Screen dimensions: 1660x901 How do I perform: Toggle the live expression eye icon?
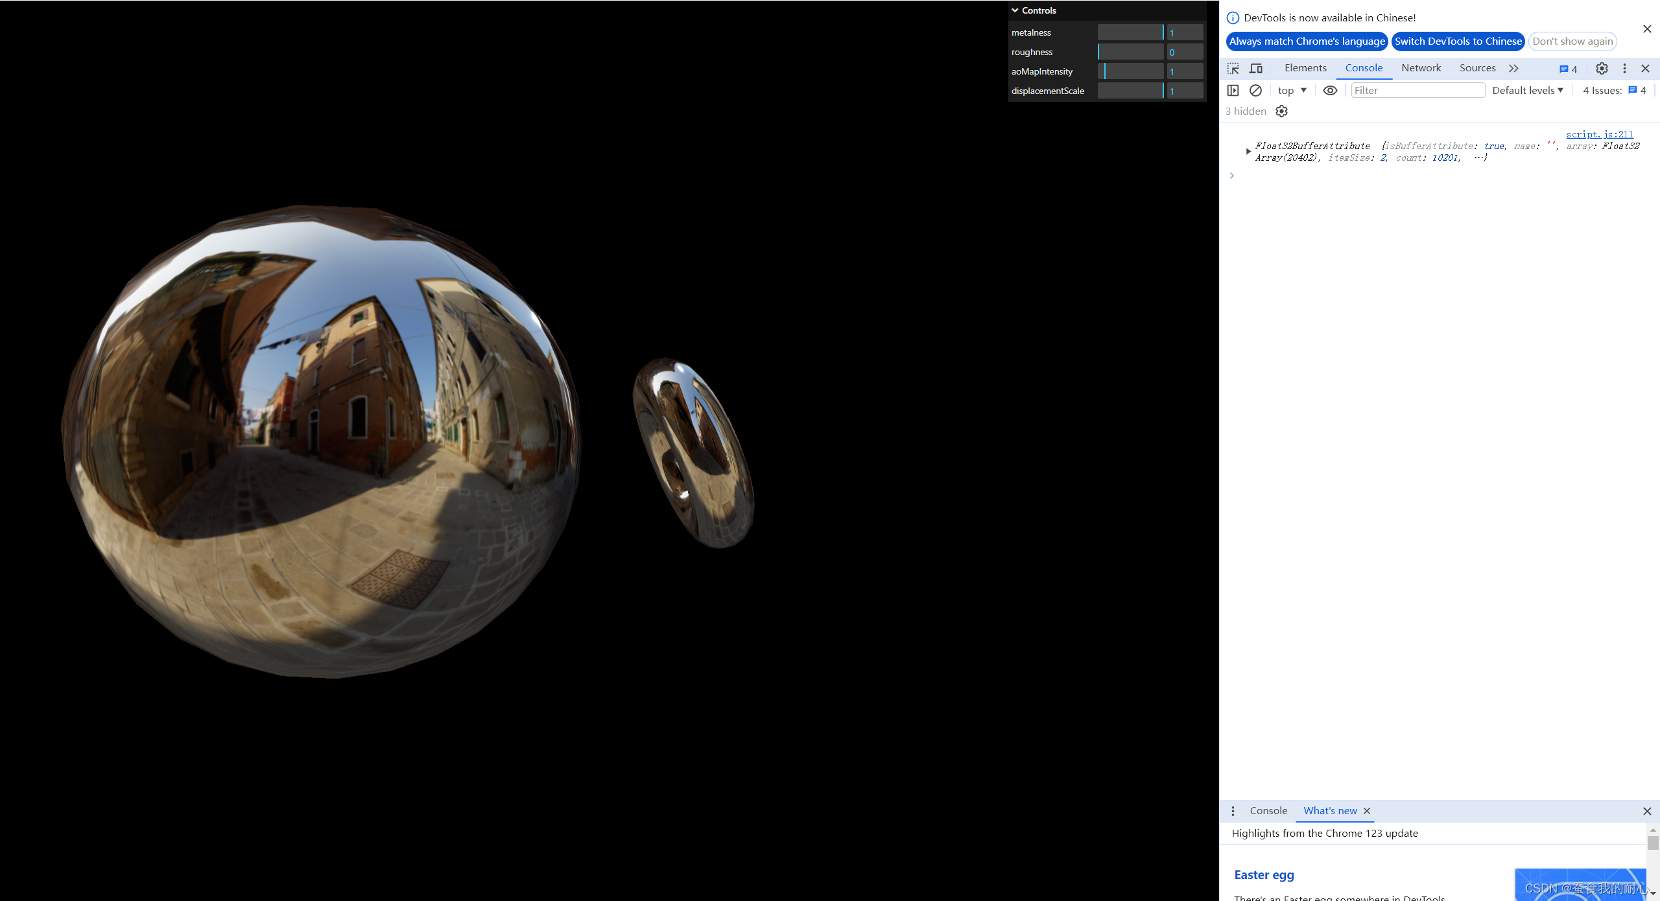1330,90
